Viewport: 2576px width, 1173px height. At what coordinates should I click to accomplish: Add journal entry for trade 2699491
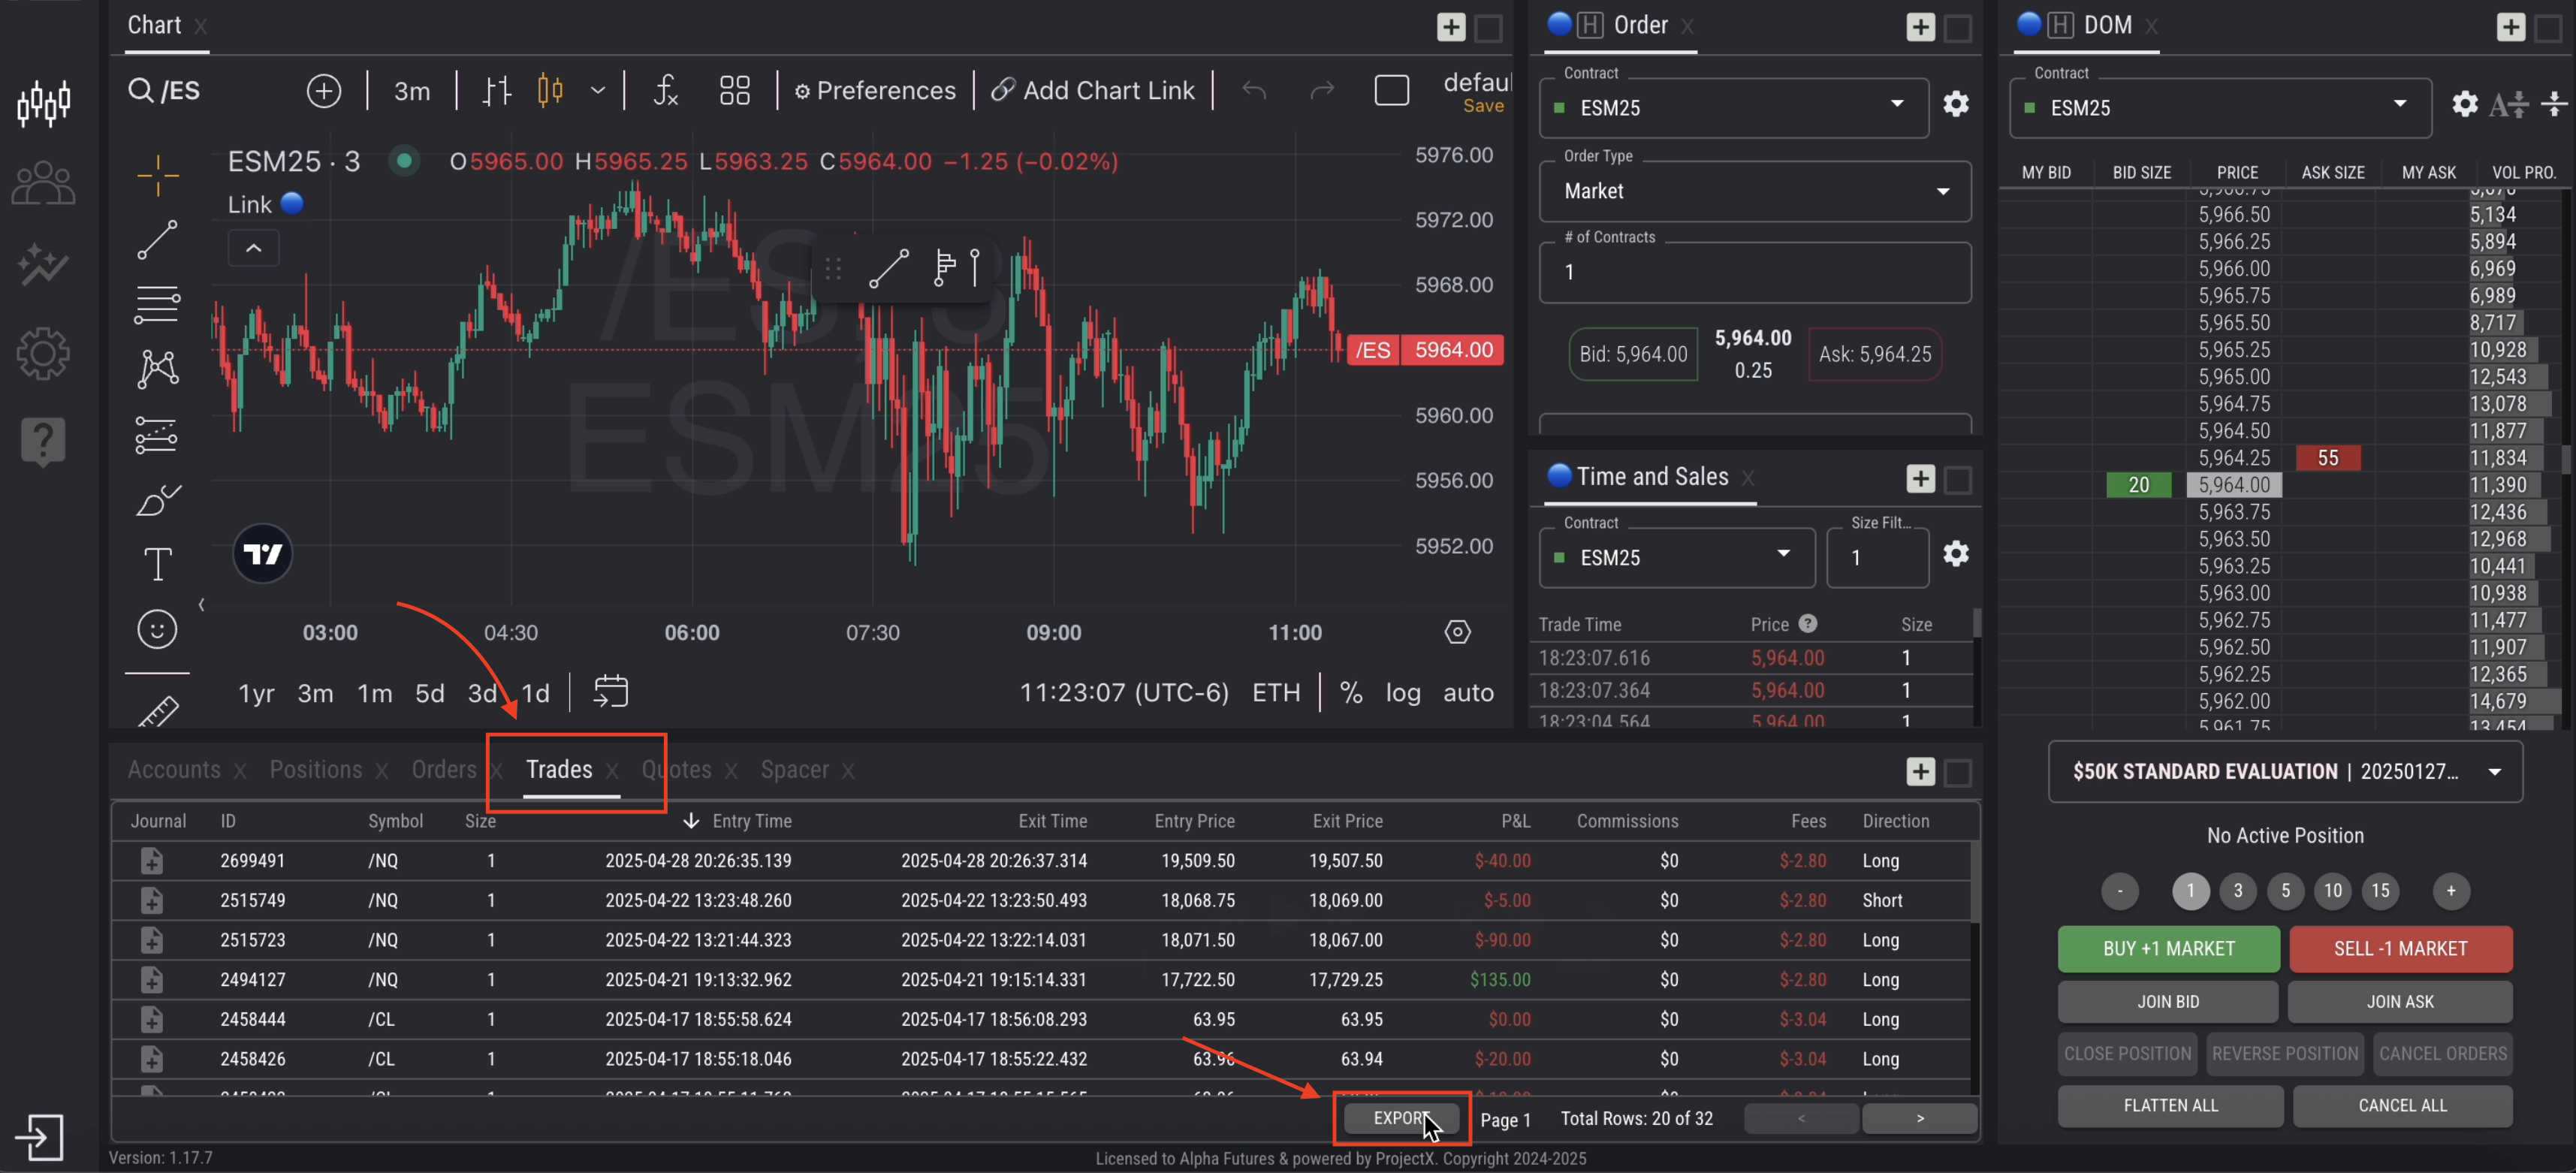[x=151, y=861]
